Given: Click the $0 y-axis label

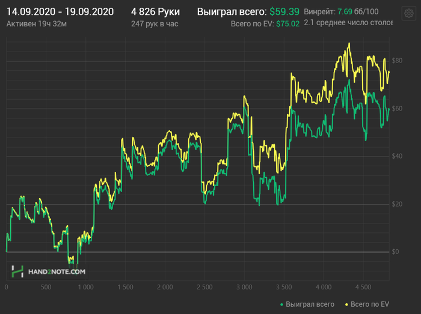Looking at the screenshot, I should pos(395,252).
